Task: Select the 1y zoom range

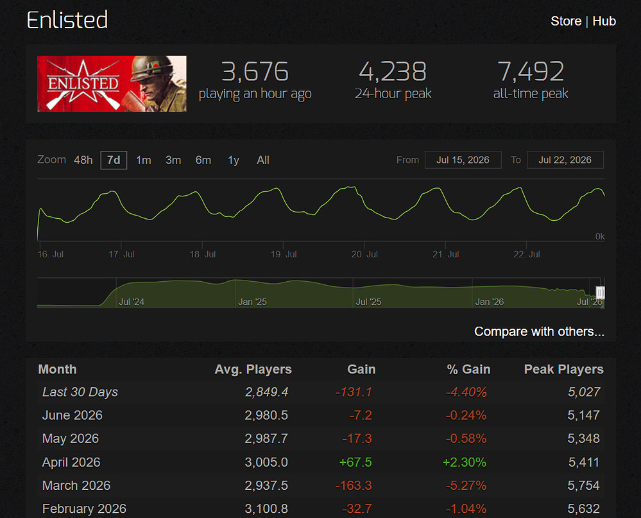Action: pos(234,160)
